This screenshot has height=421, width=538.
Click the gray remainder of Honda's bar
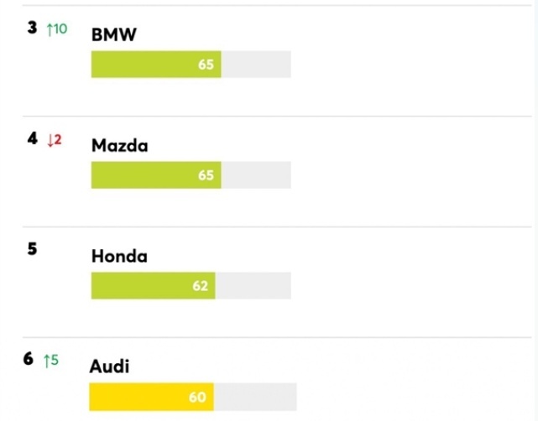[x=253, y=286]
